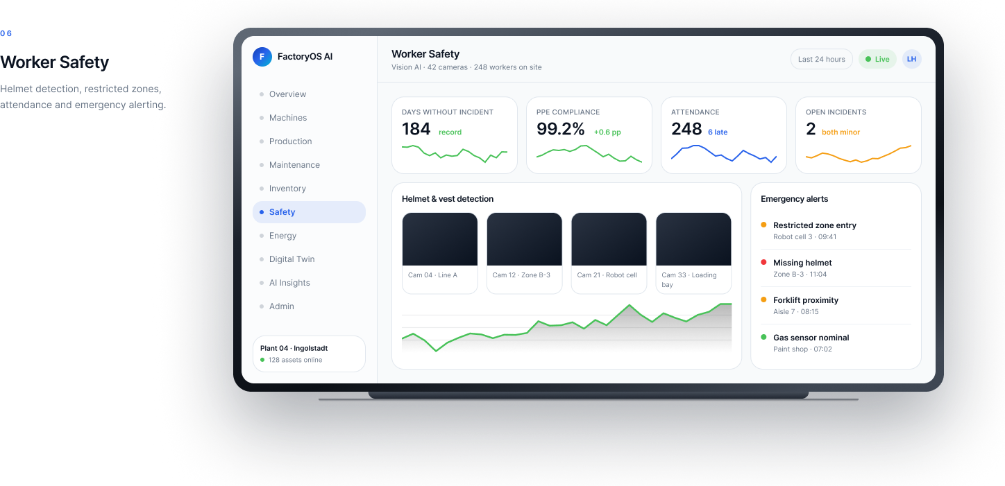
Task: Open the Gas sensor nominal alert
Action: (x=836, y=343)
